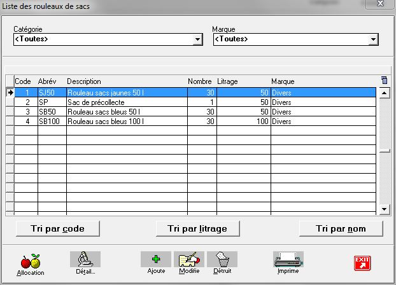Click the Litrage column header
396x285 pixels.
coord(242,81)
